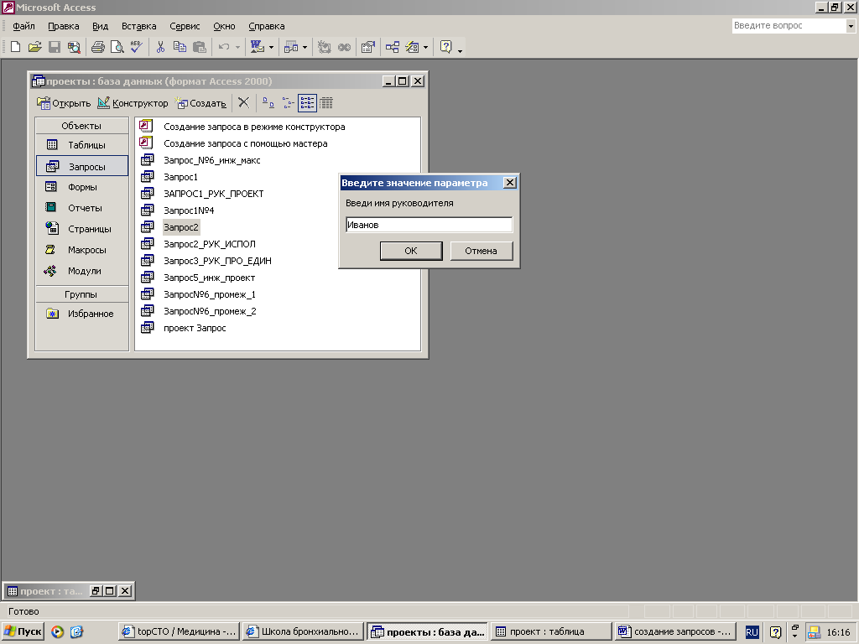This screenshot has height=644, width=859.
Task: Open the Вставка menu
Action: [x=138, y=26]
